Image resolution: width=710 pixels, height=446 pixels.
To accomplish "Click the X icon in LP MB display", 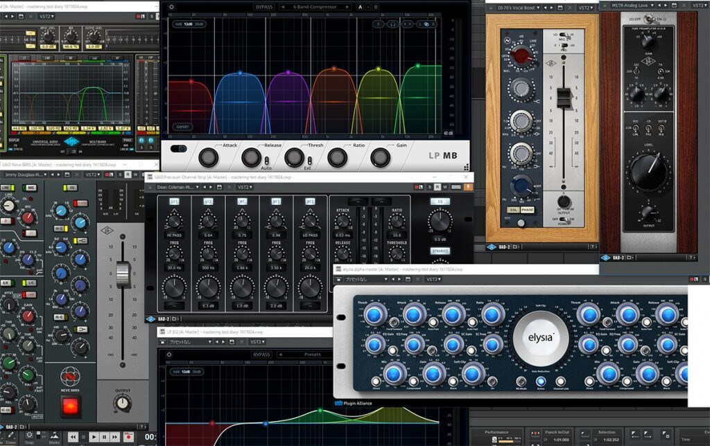I will click(379, 24).
